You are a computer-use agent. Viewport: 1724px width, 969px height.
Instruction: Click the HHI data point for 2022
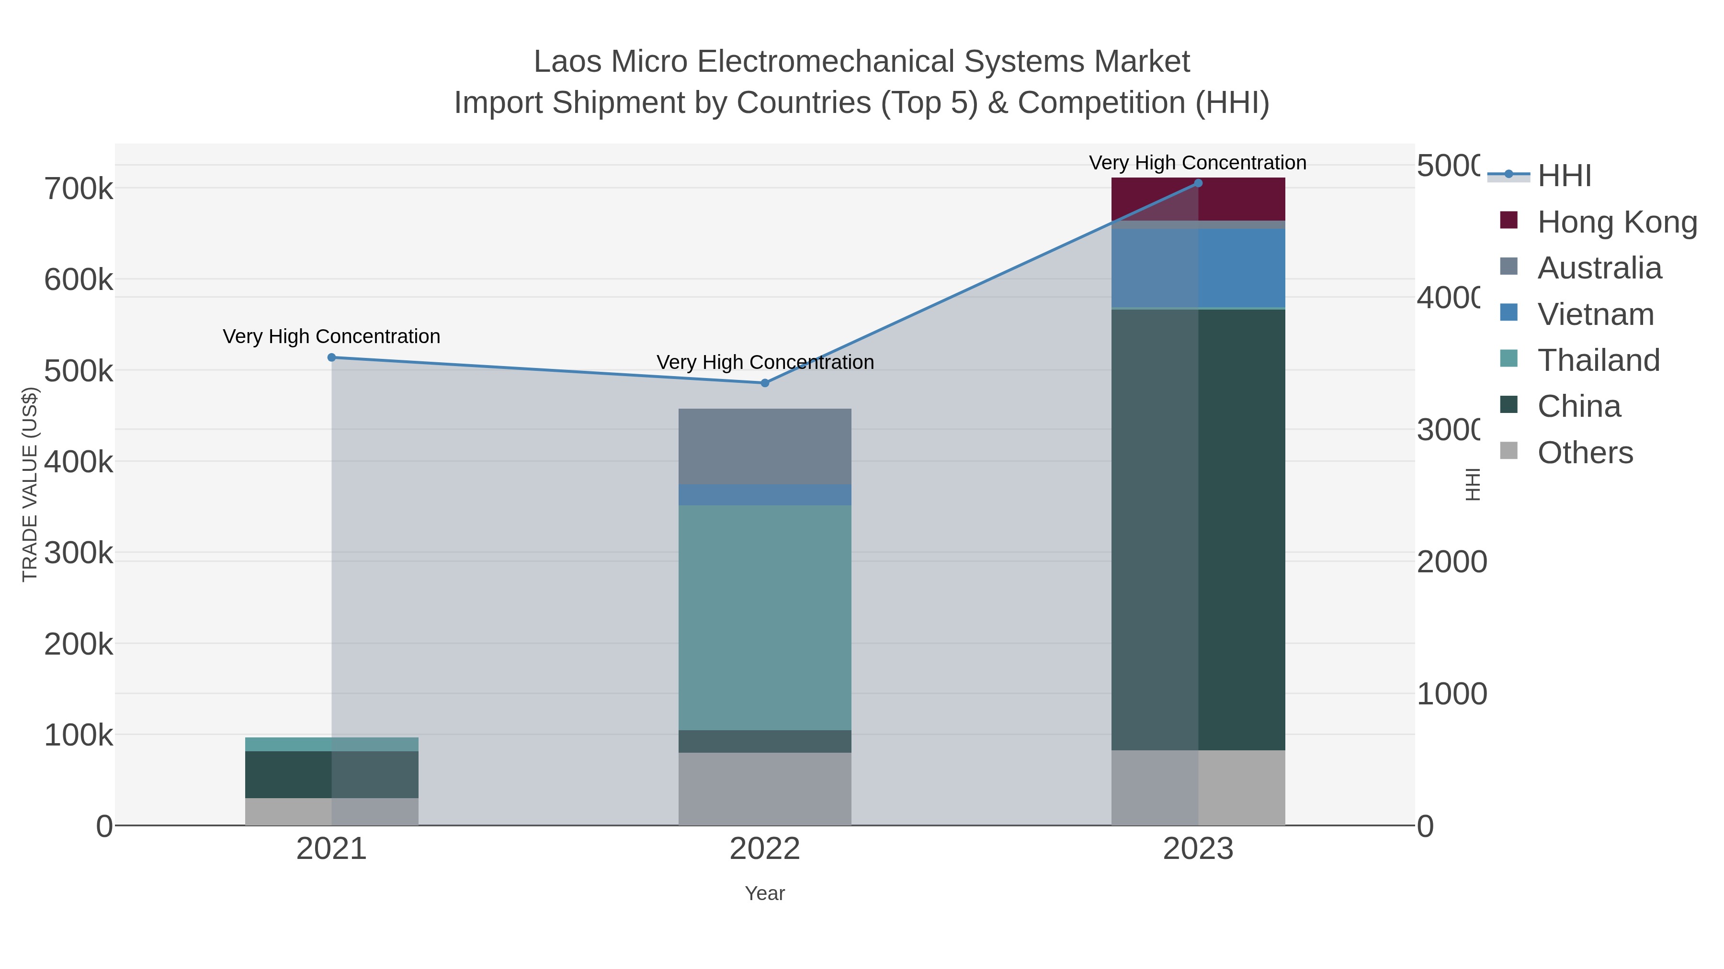tap(765, 383)
